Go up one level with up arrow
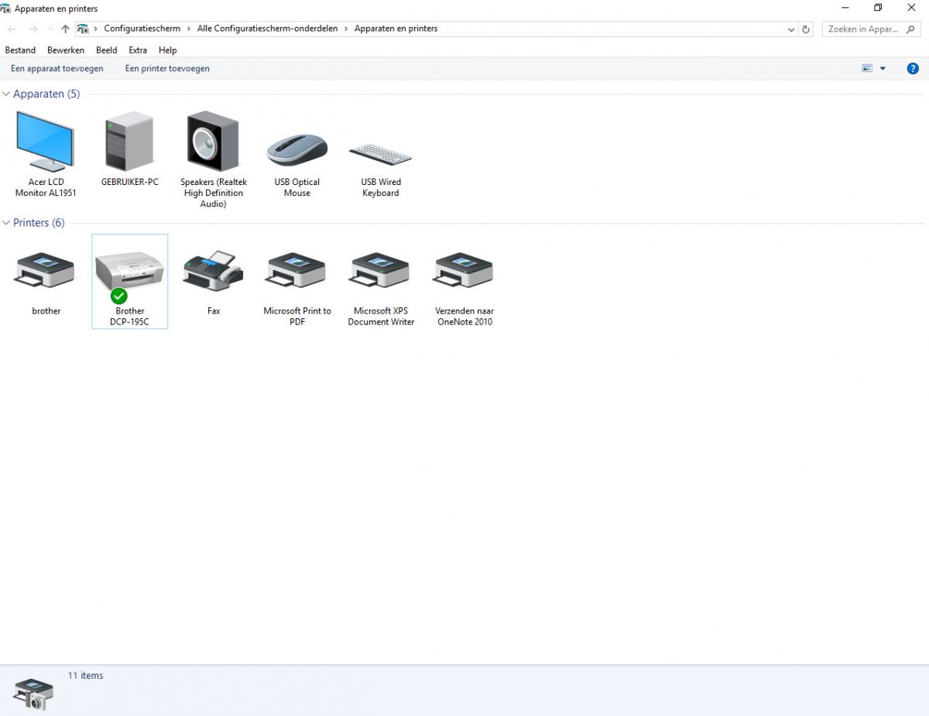 (65, 29)
